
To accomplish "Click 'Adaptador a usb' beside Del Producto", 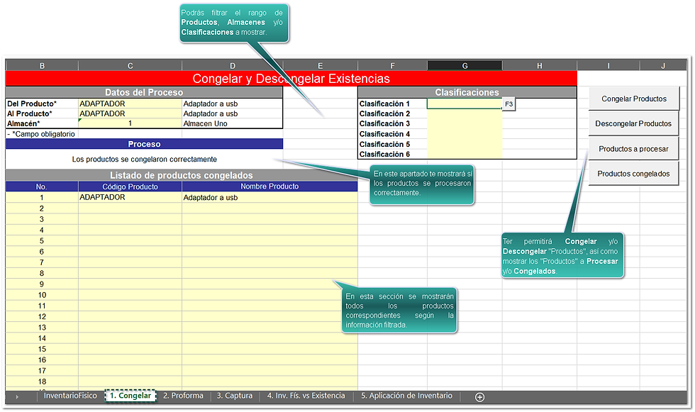I will point(233,104).
